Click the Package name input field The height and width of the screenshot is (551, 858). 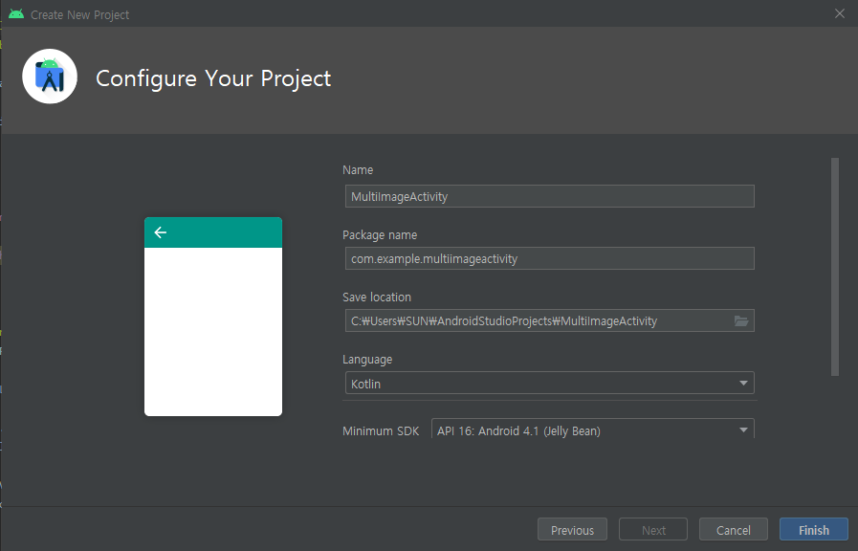(549, 258)
